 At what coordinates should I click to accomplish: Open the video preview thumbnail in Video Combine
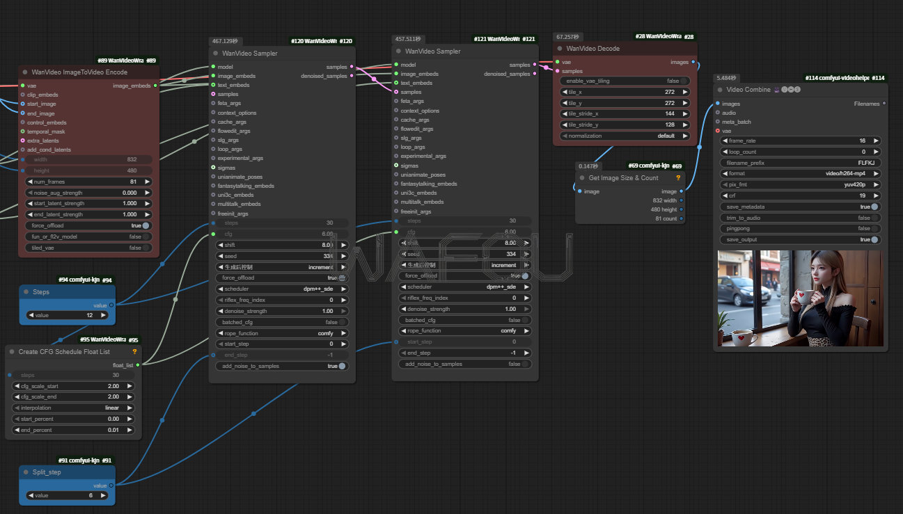pos(801,298)
